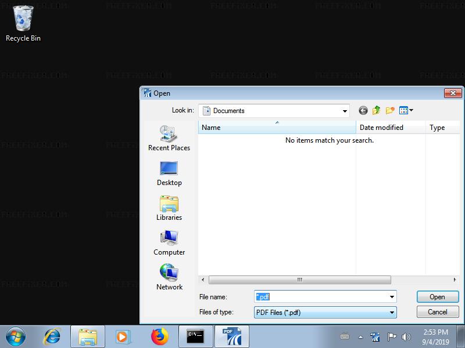Open the Windows Start menu
The image size is (465, 348).
coord(16,336)
